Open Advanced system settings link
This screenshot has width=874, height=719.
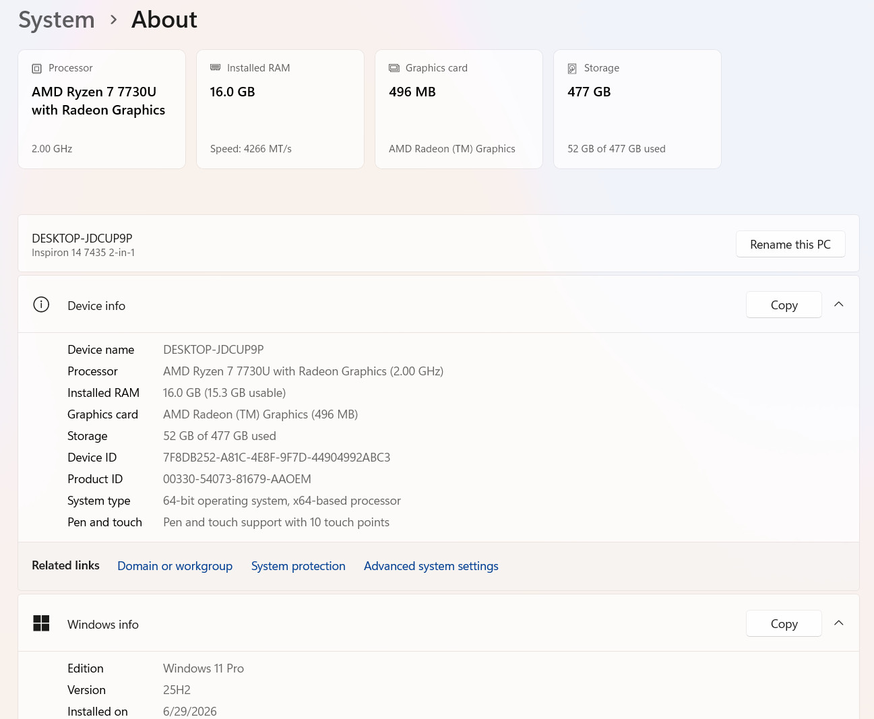click(x=431, y=566)
